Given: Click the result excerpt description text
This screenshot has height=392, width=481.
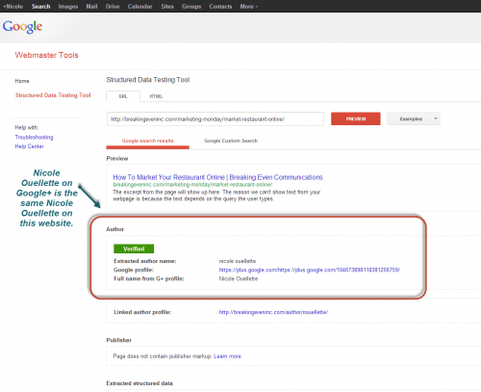Looking at the screenshot, I should pos(216,196).
